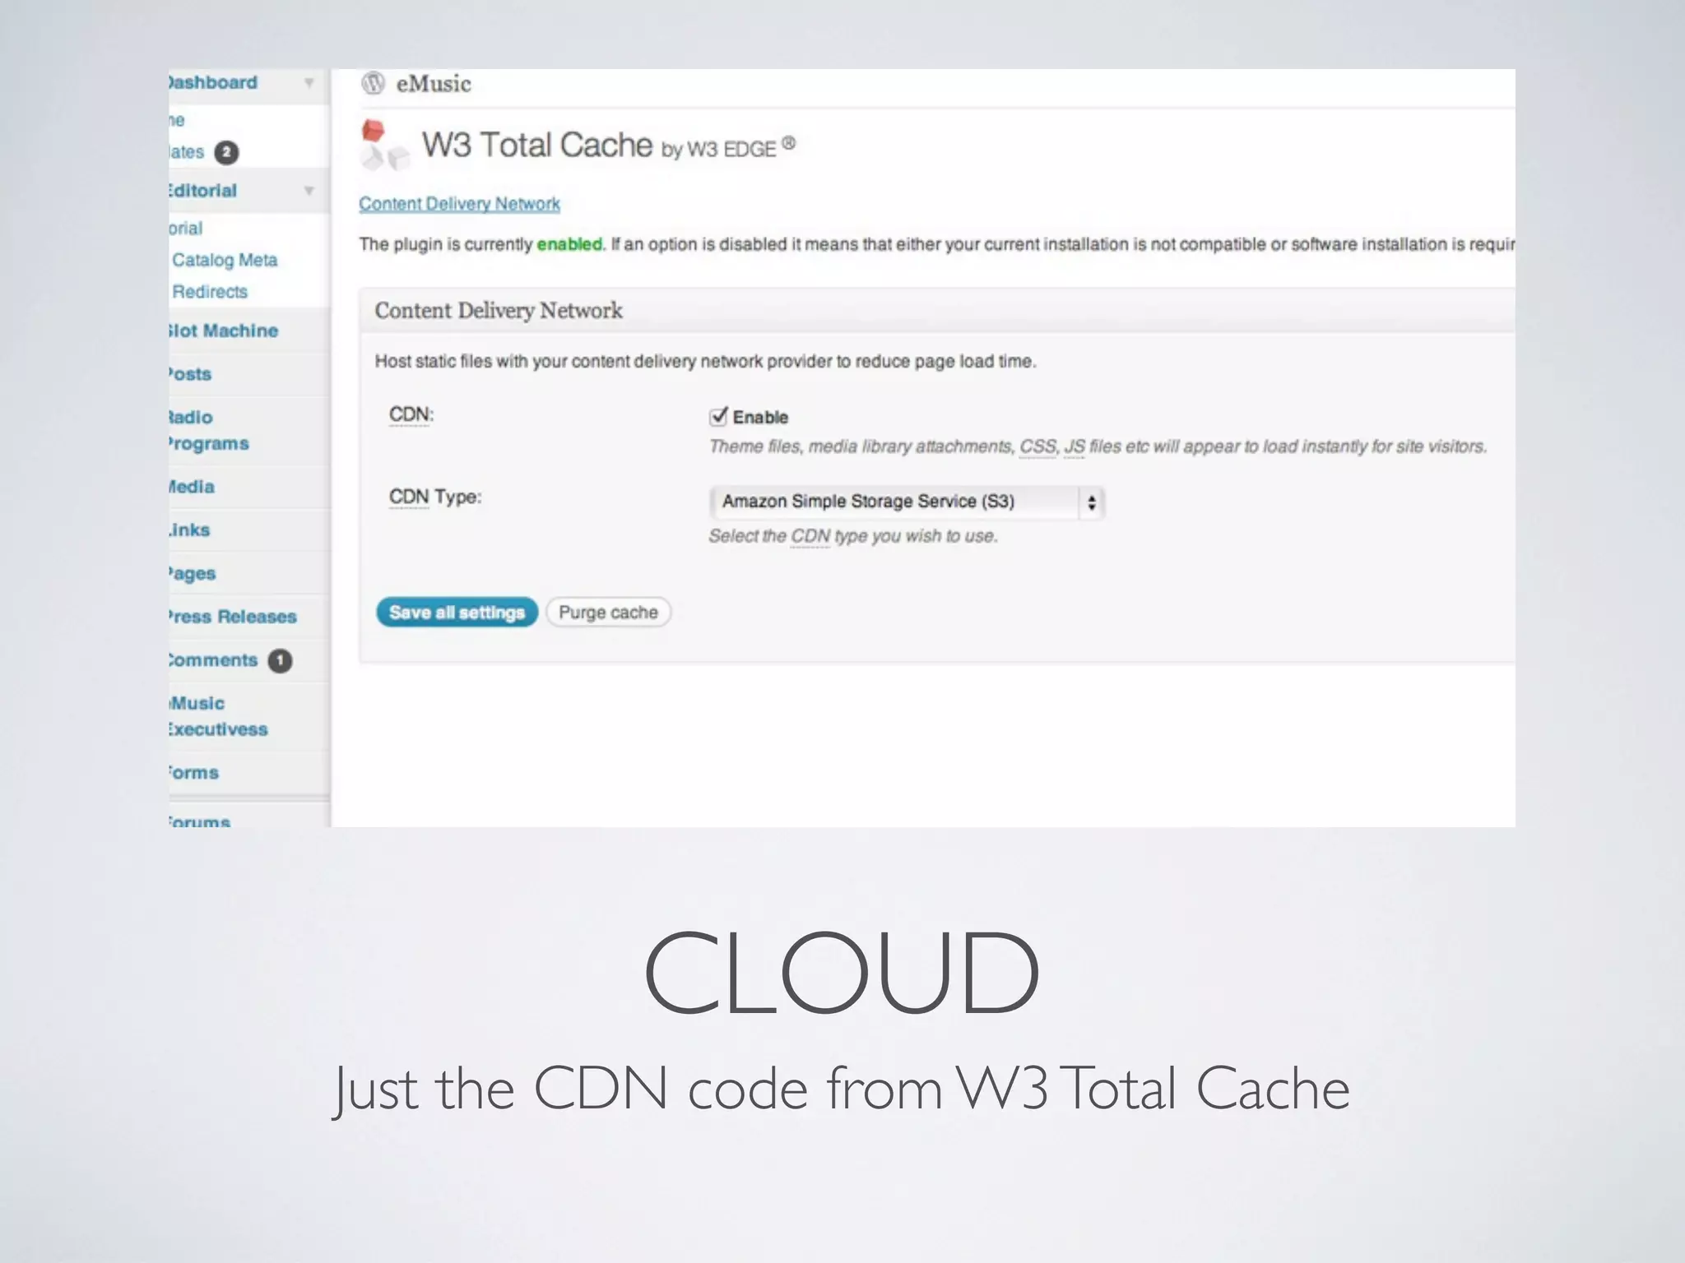The image size is (1685, 1263).
Task: Click the 'W3 Total Cache' heading
Action: pyautogui.click(x=536, y=146)
